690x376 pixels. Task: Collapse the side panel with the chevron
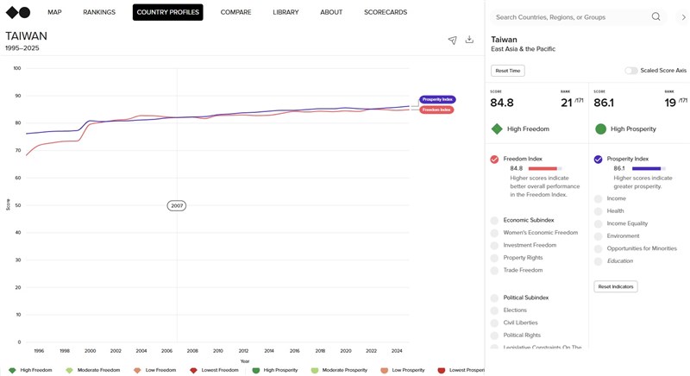click(683, 17)
